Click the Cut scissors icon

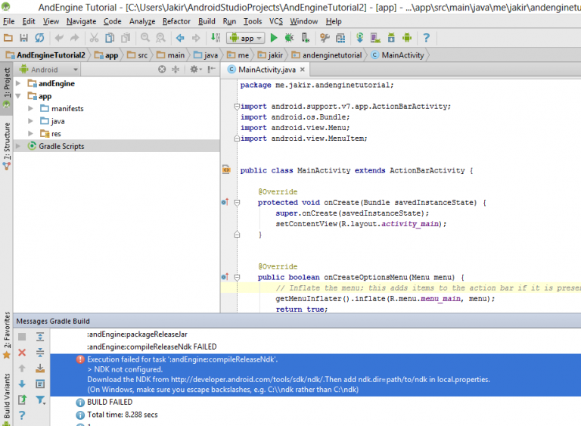[x=93, y=38]
